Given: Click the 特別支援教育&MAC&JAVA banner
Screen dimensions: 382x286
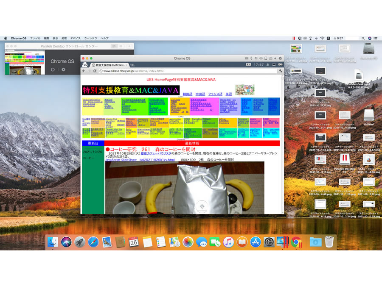Looking at the screenshot, I should coord(131,90).
